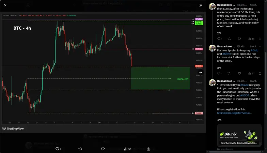This screenshot has width=267, height=153.
Task: Open the Buscadores profile name on the 2/4 post
Action: pyautogui.click(x=226, y=5)
